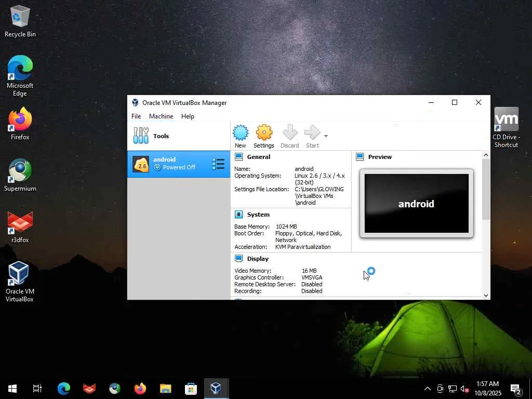Open Microsoft Store from the taskbar
This screenshot has height=399, width=532.
point(191,389)
